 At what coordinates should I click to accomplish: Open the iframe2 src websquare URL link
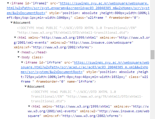[78, 8]
